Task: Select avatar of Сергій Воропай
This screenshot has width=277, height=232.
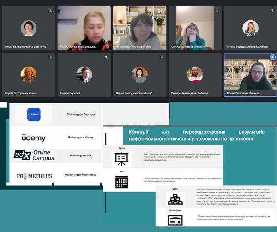Action: coord(84,74)
